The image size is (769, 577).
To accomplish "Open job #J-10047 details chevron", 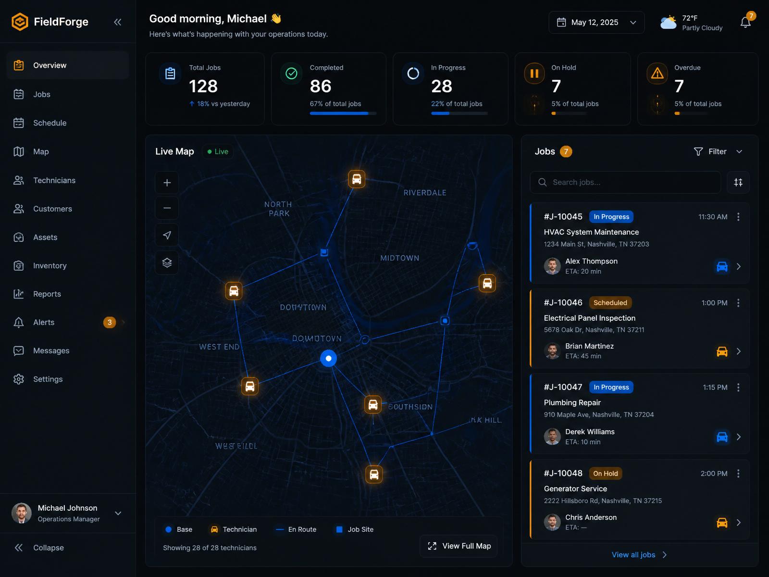I will click(739, 437).
